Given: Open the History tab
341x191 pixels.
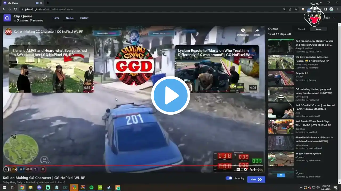Looking at the screenshot, I should (x=84, y=18).
